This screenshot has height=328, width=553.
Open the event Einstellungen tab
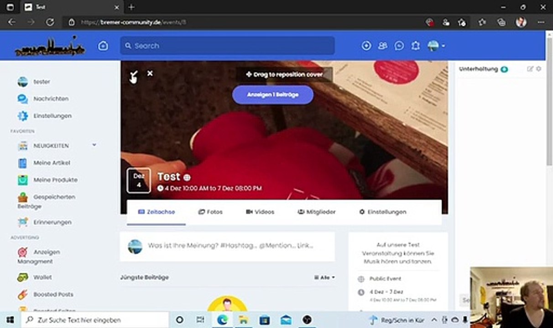point(382,212)
